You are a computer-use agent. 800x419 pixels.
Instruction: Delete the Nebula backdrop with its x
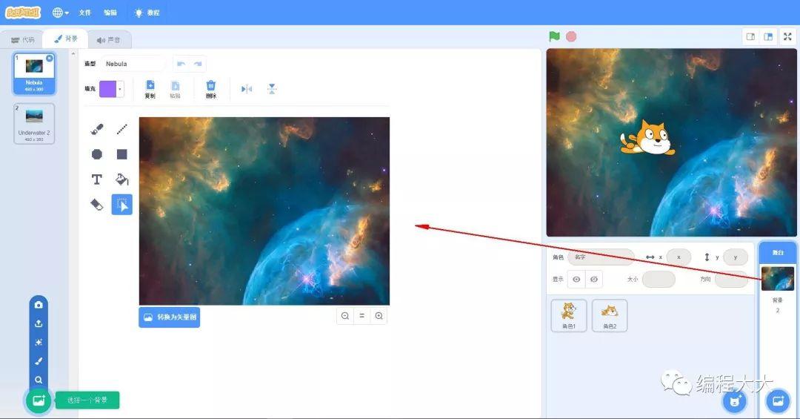[50, 58]
